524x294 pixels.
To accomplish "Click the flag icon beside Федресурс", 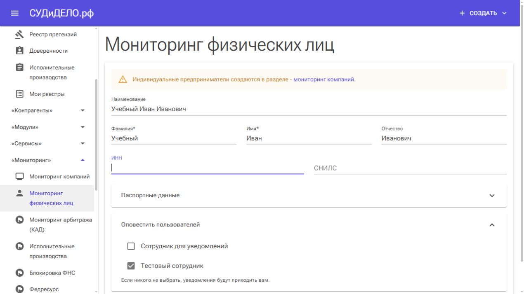I will tap(19, 289).
